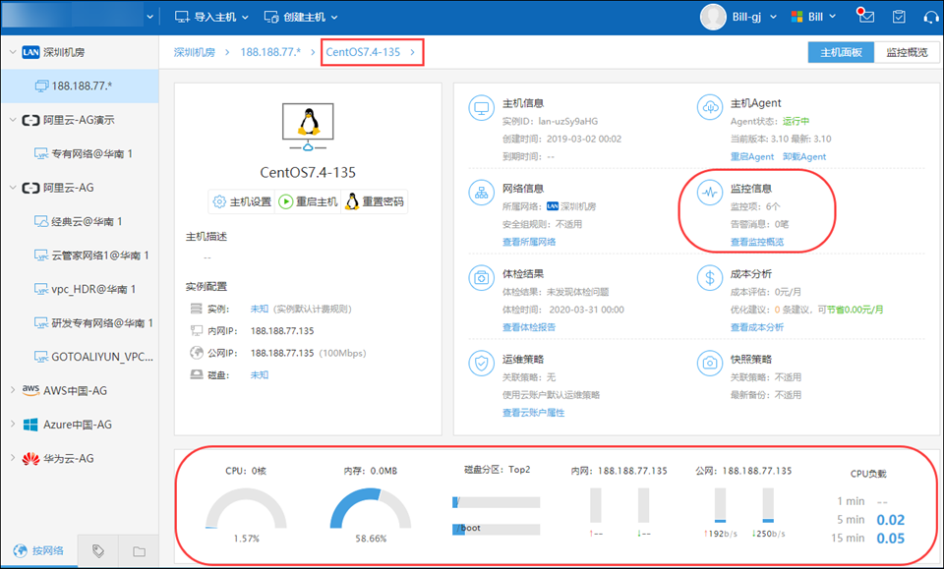
Task: Open the folder view icon in sidebar
Action: 138,550
